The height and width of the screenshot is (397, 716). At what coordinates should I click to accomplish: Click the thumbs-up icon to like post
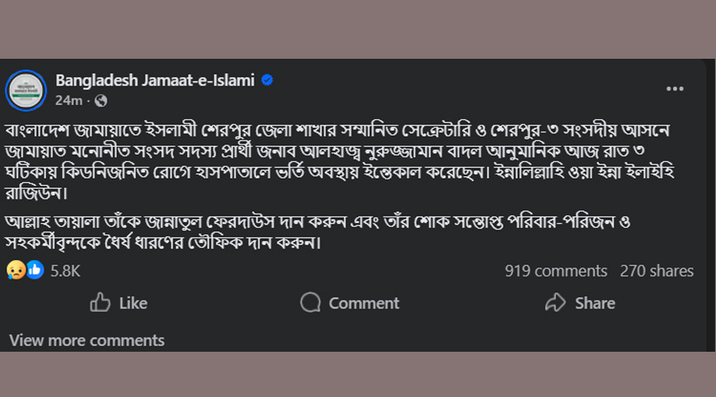pyautogui.click(x=100, y=303)
